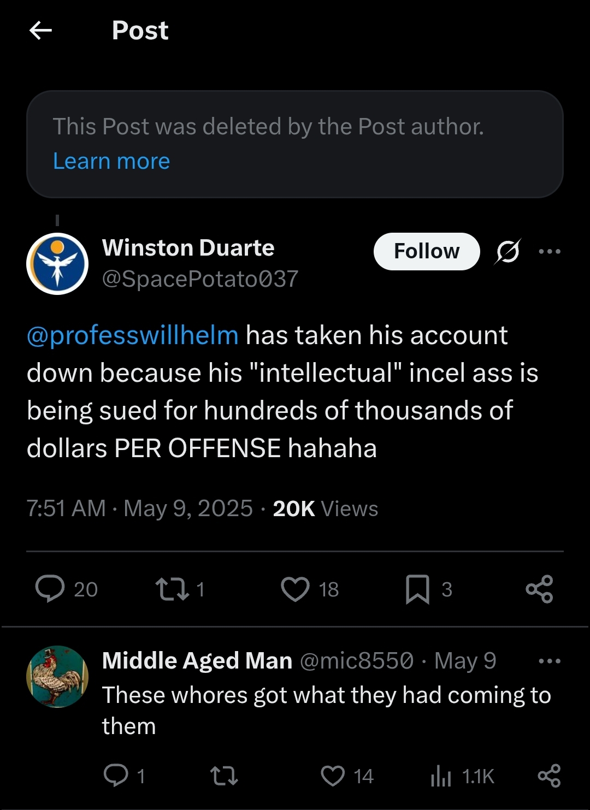The image size is (590, 810).
Task: Reply to Winston Duarte's post
Action: [x=50, y=589]
